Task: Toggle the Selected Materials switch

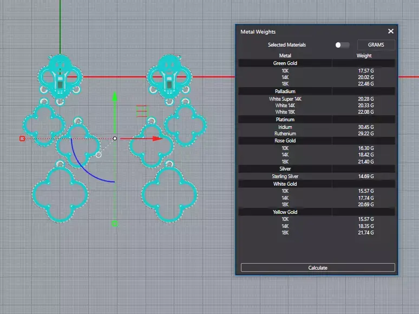Action: point(342,45)
